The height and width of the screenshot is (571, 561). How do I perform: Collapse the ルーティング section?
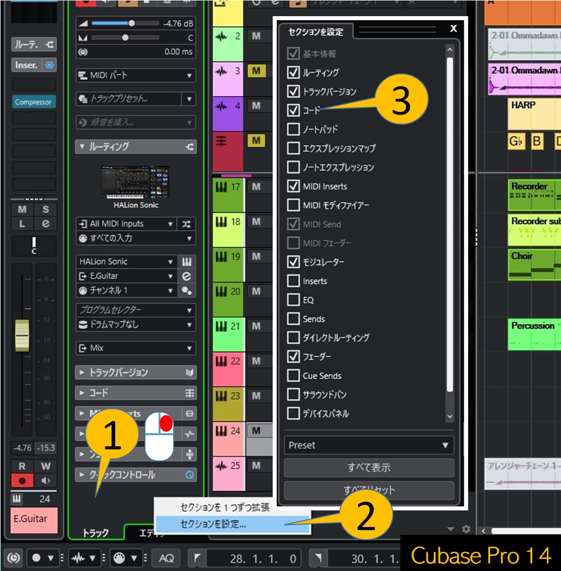(x=82, y=146)
